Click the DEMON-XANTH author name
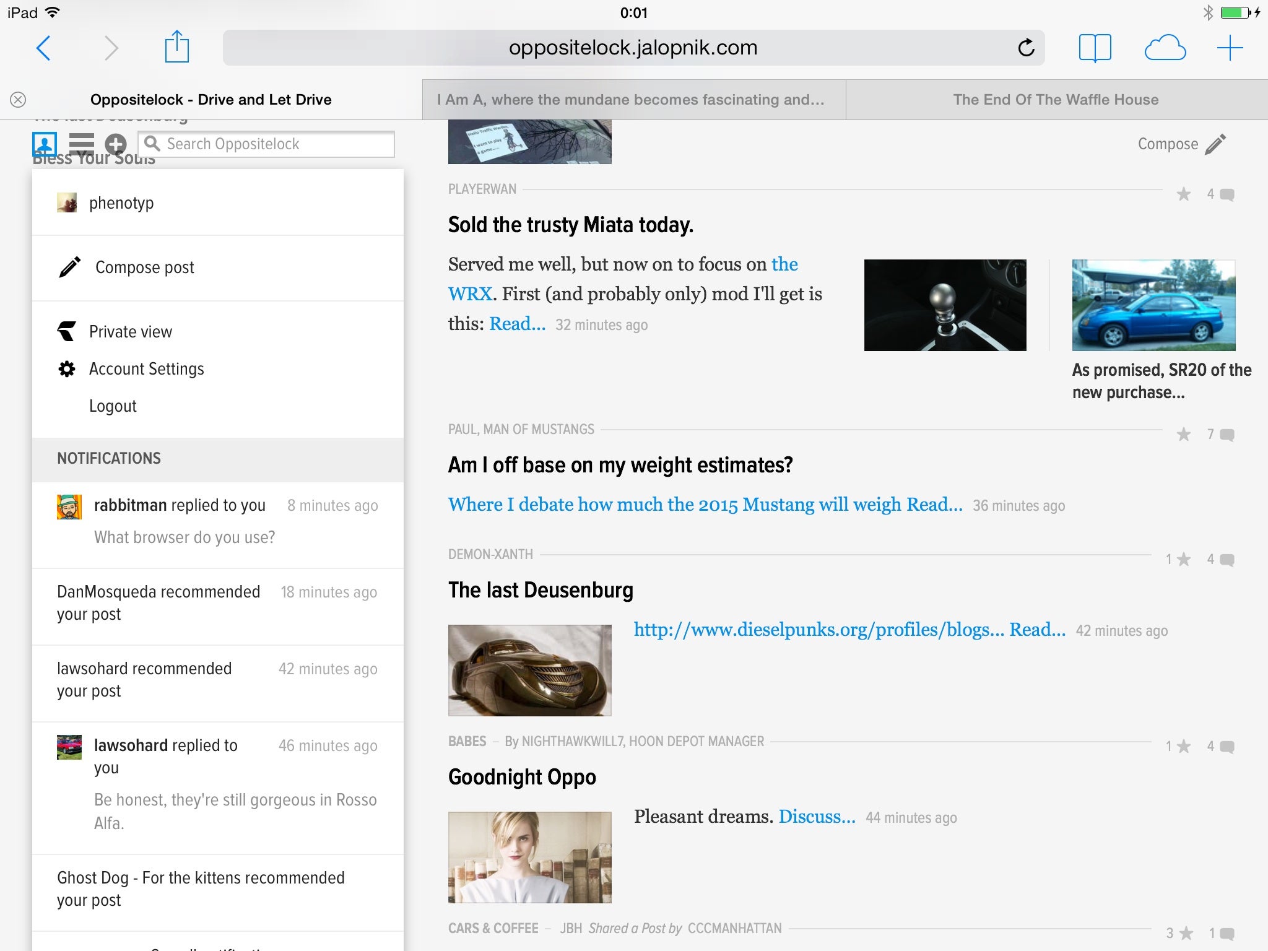This screenshot has height=951, width=1268. [490, 555]
